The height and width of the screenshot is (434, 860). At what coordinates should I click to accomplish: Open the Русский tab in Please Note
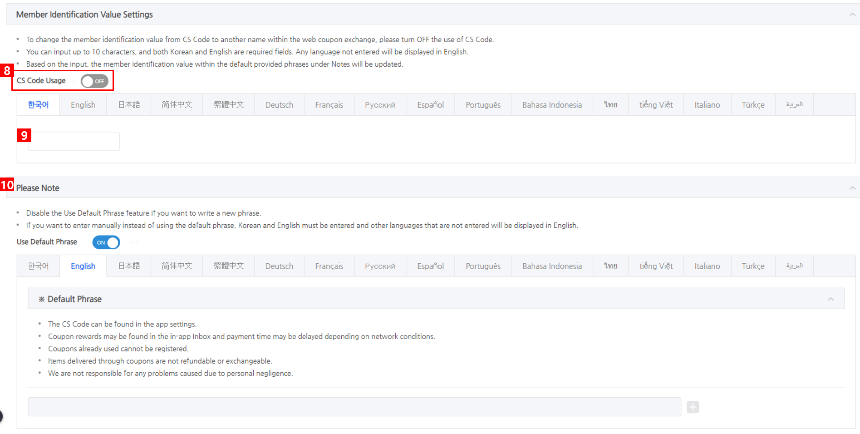(x=380, y=266)
